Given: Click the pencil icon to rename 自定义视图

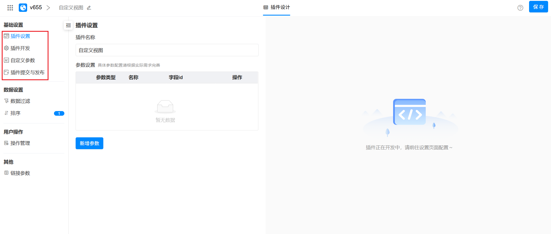Looking at the screenshot, I should tap(89, 8).
